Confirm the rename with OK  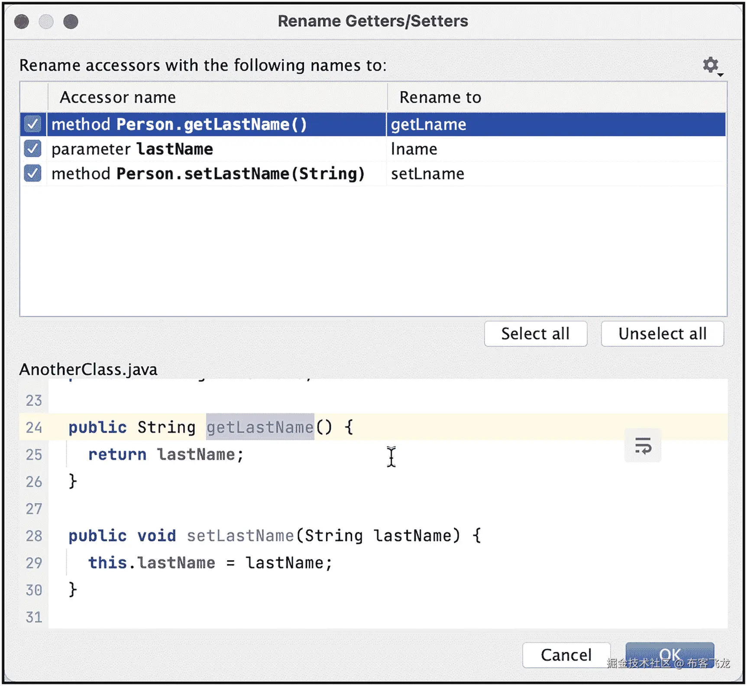669,655
